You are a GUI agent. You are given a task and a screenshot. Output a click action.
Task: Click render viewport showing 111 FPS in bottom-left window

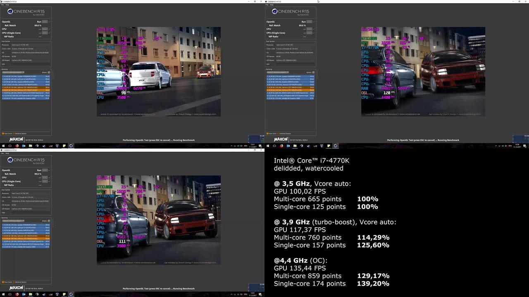159,220
